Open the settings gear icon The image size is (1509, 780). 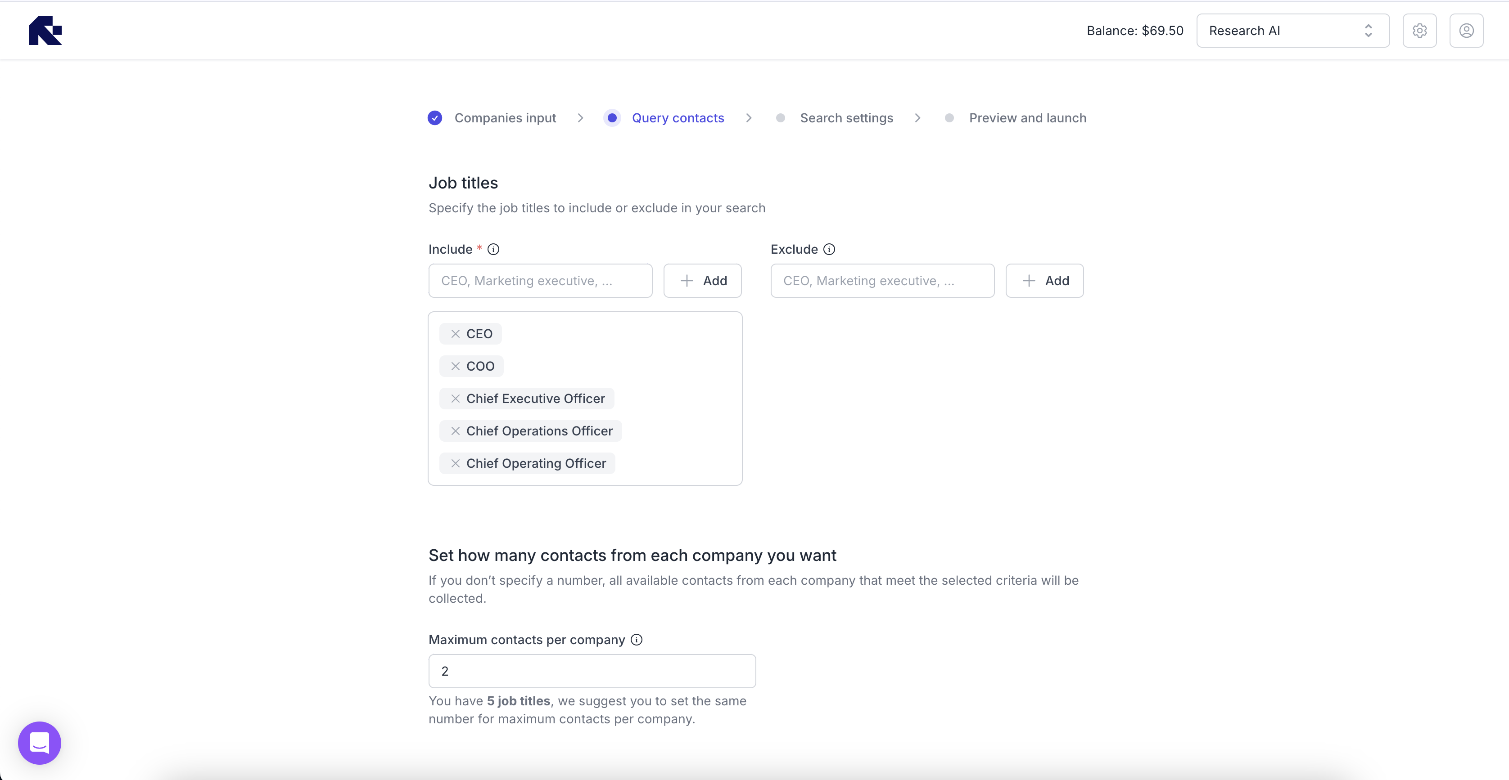[1419, 31]
